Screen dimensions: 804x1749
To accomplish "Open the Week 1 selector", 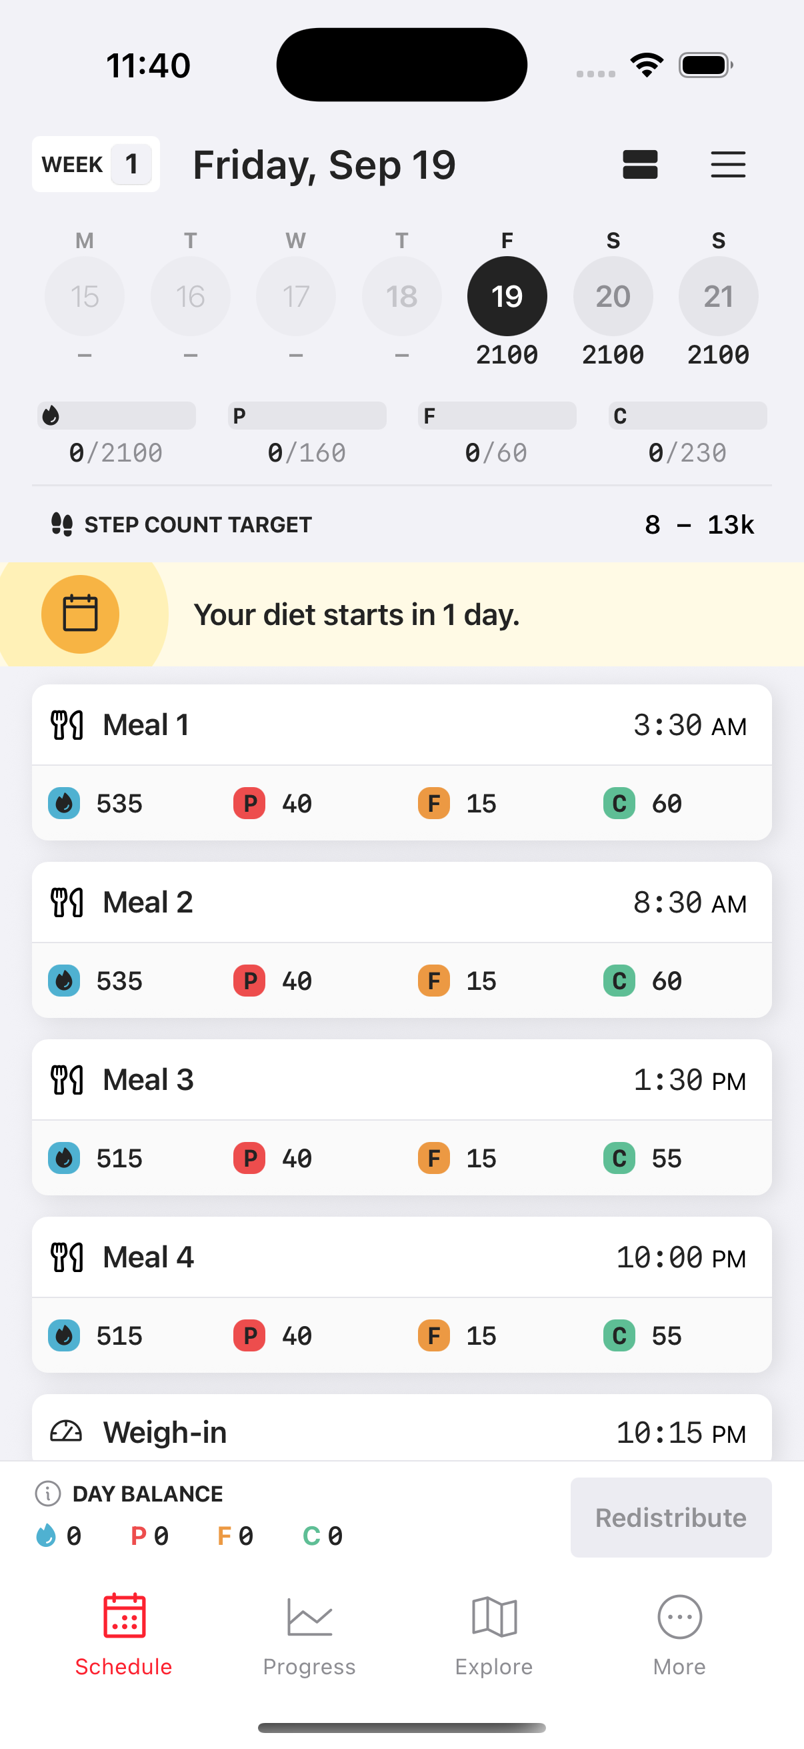I will 95,164.
